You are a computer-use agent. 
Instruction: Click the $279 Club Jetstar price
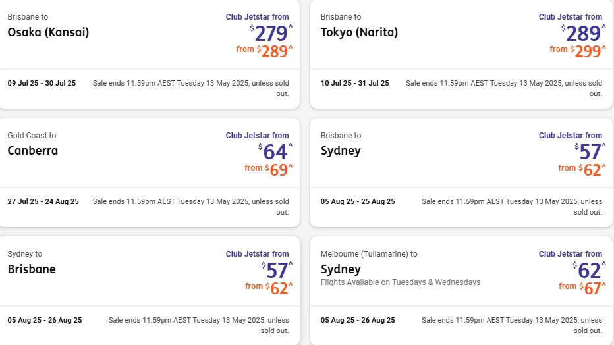coord(271,33)
